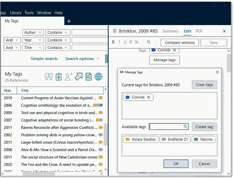Remove Corvids tag in Manage Tags dialog
234x179 pixels.
tap(149, 97)
